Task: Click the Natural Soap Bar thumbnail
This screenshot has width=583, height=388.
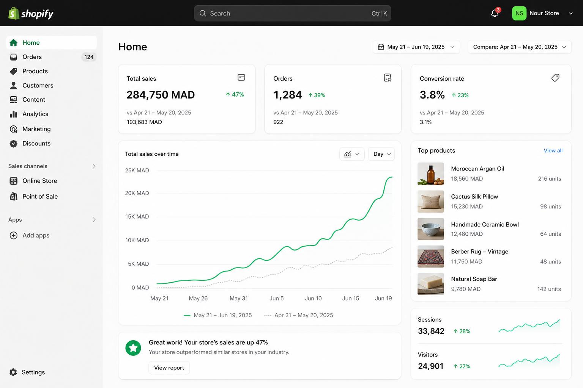Action: [x=431, y=284]
